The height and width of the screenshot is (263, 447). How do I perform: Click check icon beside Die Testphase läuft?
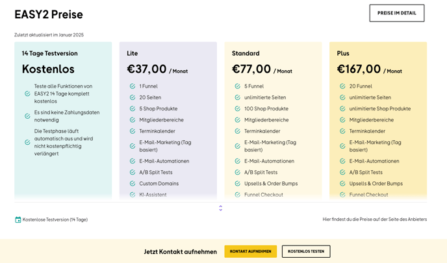coord(27,142)
